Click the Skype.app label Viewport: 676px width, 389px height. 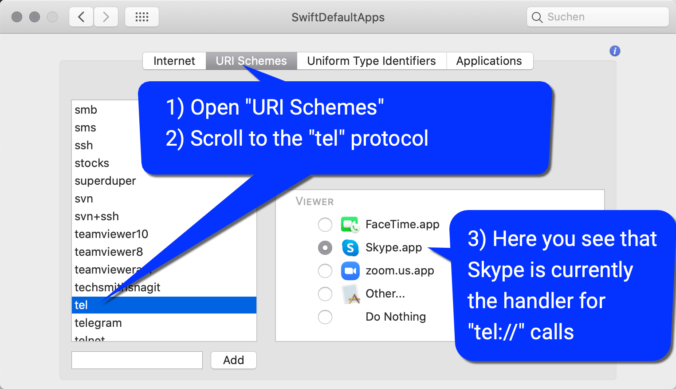click(x=393, y=248)
